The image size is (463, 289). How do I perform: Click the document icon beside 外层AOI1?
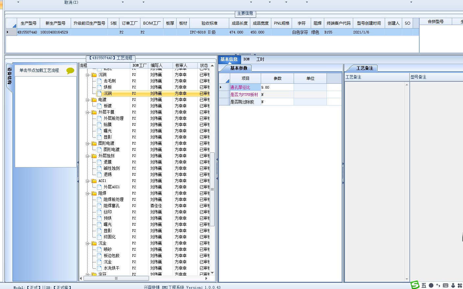100,187
